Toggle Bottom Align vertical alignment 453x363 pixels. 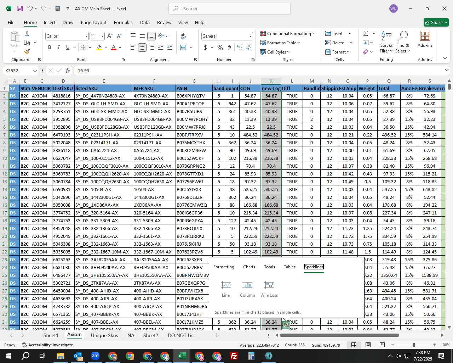pos(151,36)
